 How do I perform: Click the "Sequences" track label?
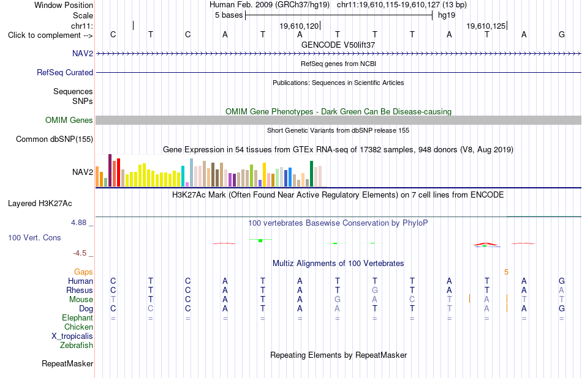73,92
